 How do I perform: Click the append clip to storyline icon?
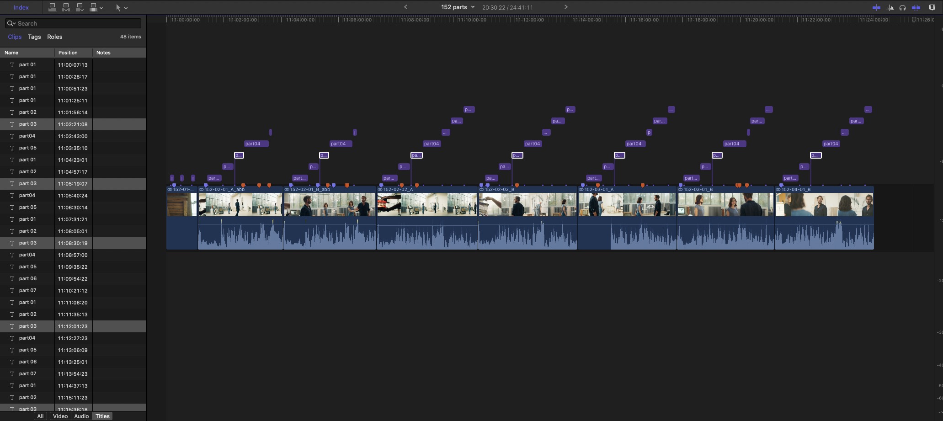[80, 7]
